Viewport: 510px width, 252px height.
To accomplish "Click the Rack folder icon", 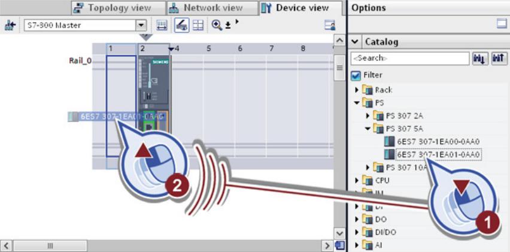I will 368,90.
